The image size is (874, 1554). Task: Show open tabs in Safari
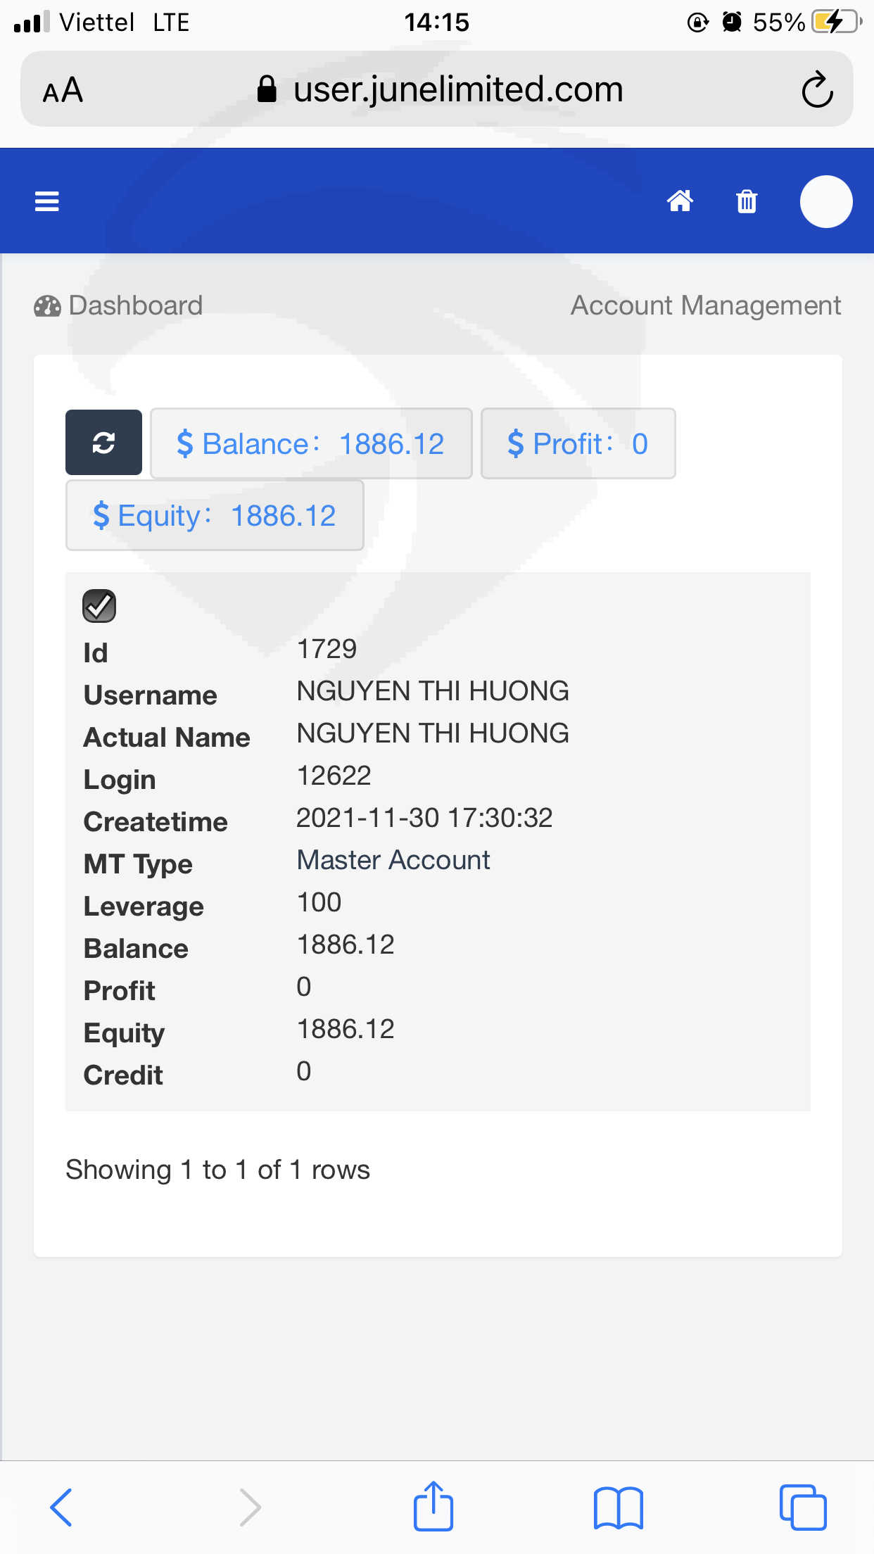pos(803,1508)
